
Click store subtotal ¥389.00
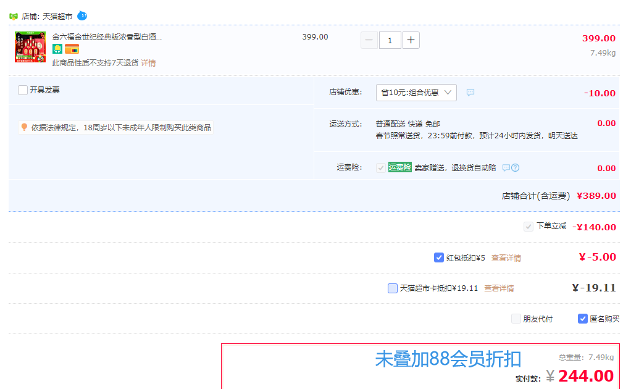[x=596, y=196]
